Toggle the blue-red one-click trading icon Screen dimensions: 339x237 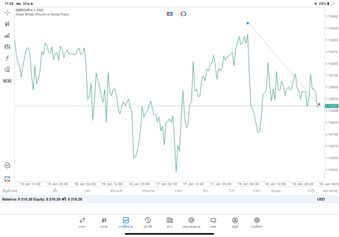[169, 13]
